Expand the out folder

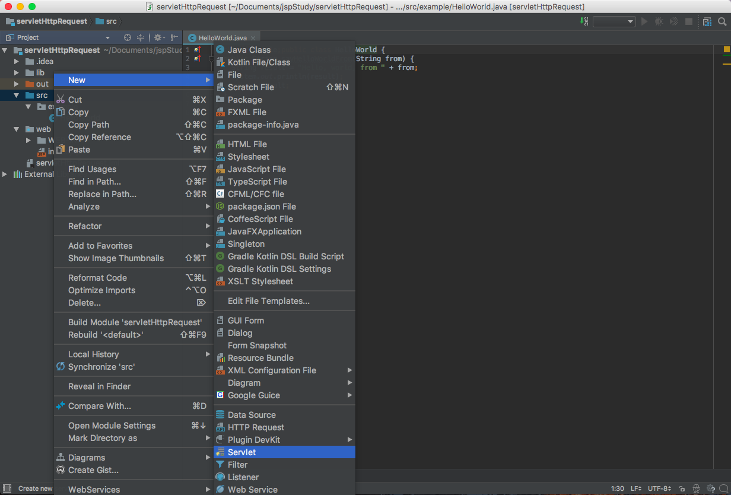coord(17,84)
